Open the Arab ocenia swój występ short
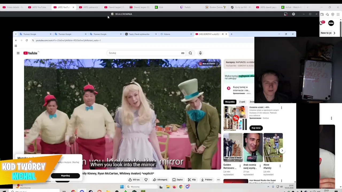This screenshot has width=342, height=192. (x=253, y=147)
